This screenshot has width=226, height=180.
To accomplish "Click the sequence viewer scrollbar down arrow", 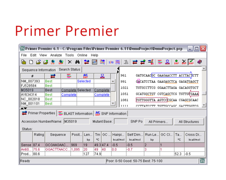I will (x=204, y=105).
